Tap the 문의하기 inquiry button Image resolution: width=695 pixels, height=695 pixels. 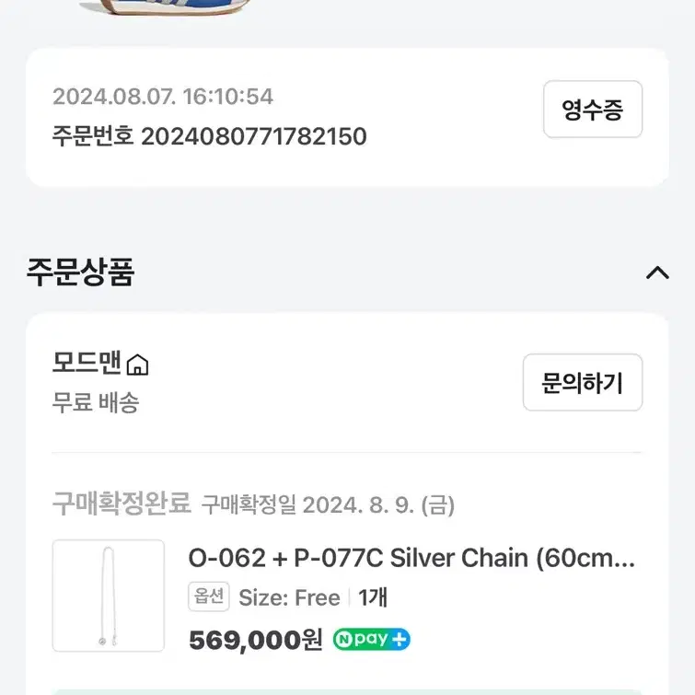583,382
